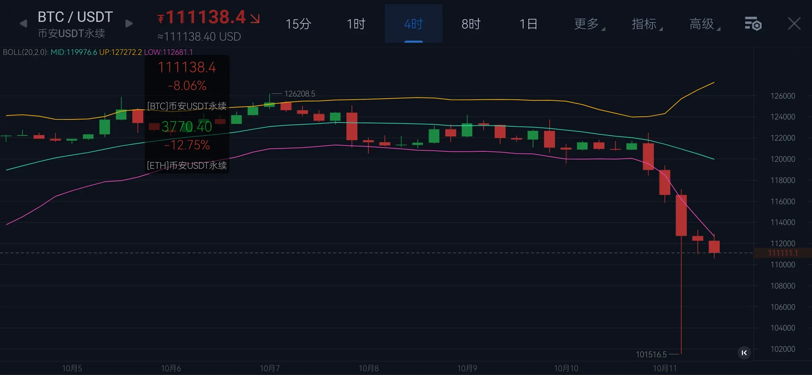This screenshot has width=812, height=375.
Task: Open the chart settings gear-list icon
Action: [x=753, y=24]
